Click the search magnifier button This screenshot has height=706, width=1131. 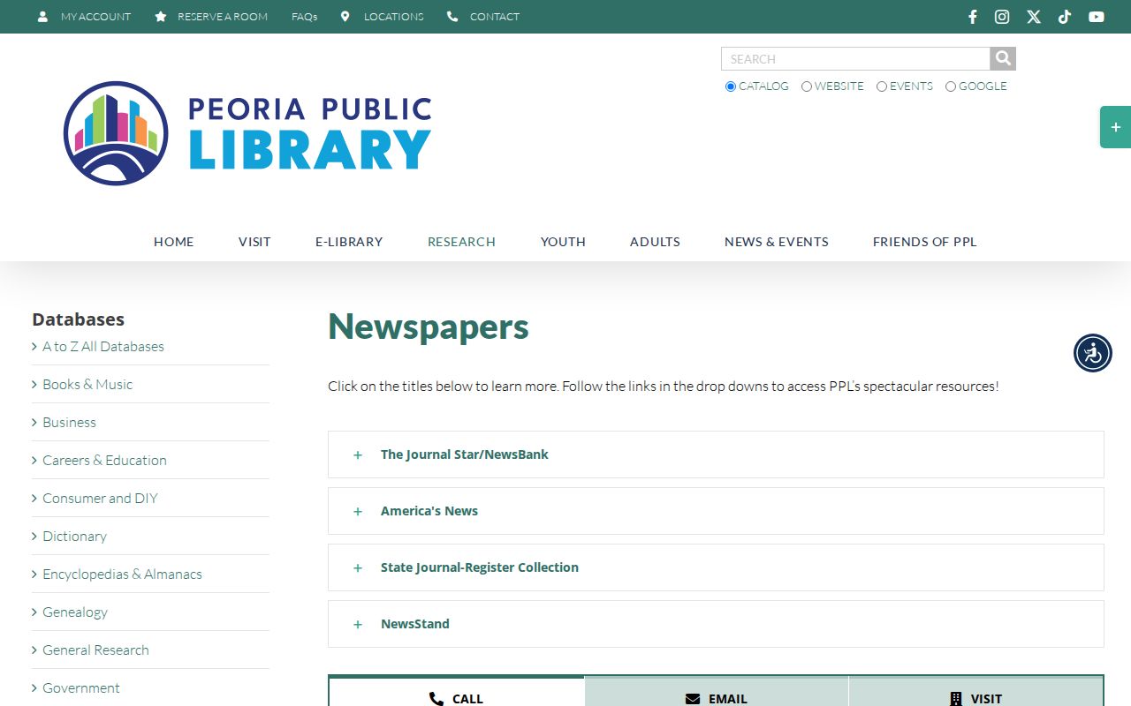[x=1003, y=58]
